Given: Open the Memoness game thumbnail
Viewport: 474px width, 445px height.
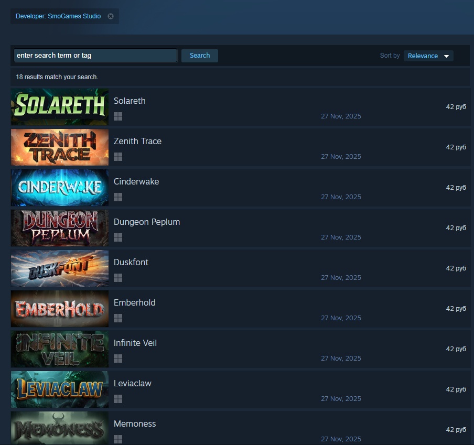Looking at the screenshot, I should pyautogui.click(x=60, y=428).
